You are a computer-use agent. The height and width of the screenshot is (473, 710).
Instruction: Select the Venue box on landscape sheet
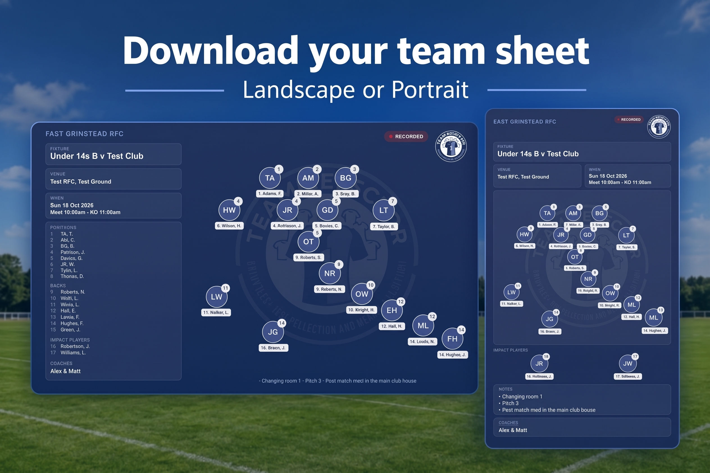(113, 179)
